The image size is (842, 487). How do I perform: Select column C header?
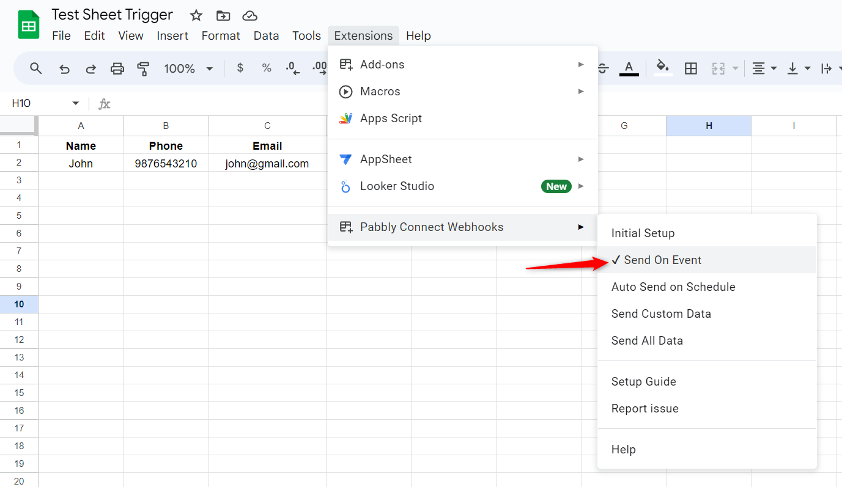click(267, 126)
